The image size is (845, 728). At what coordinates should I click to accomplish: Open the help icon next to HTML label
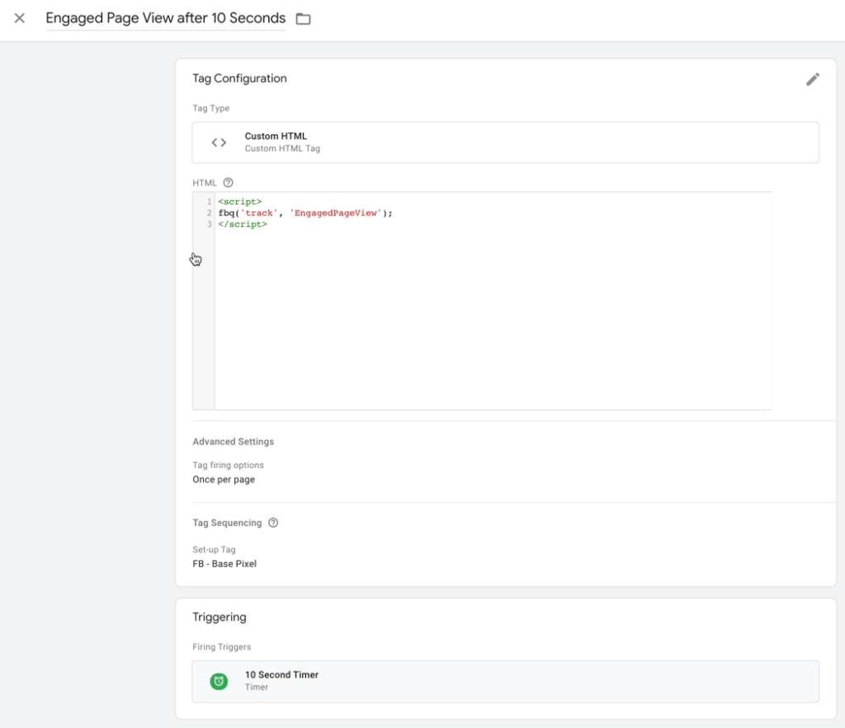(x=229, y=183)
